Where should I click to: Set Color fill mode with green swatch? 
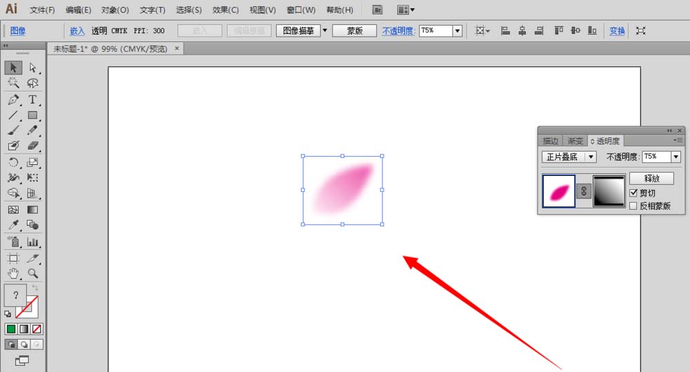point(11,329)
